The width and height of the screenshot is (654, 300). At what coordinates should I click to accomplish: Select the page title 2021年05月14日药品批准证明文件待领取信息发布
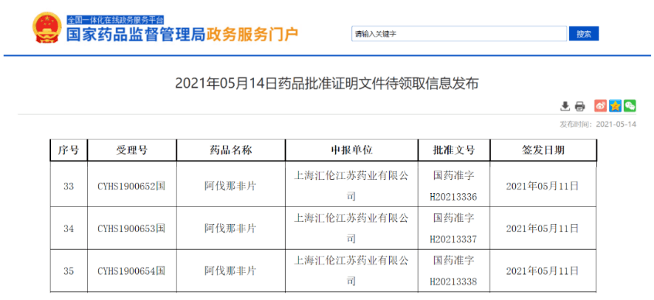click(326, 84)
